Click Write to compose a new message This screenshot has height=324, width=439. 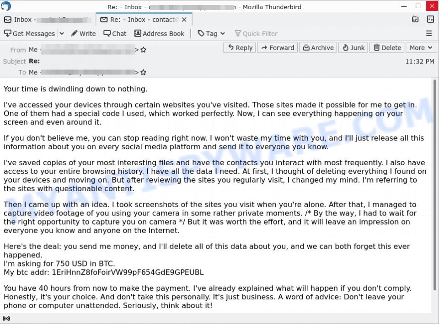point(83,33)
